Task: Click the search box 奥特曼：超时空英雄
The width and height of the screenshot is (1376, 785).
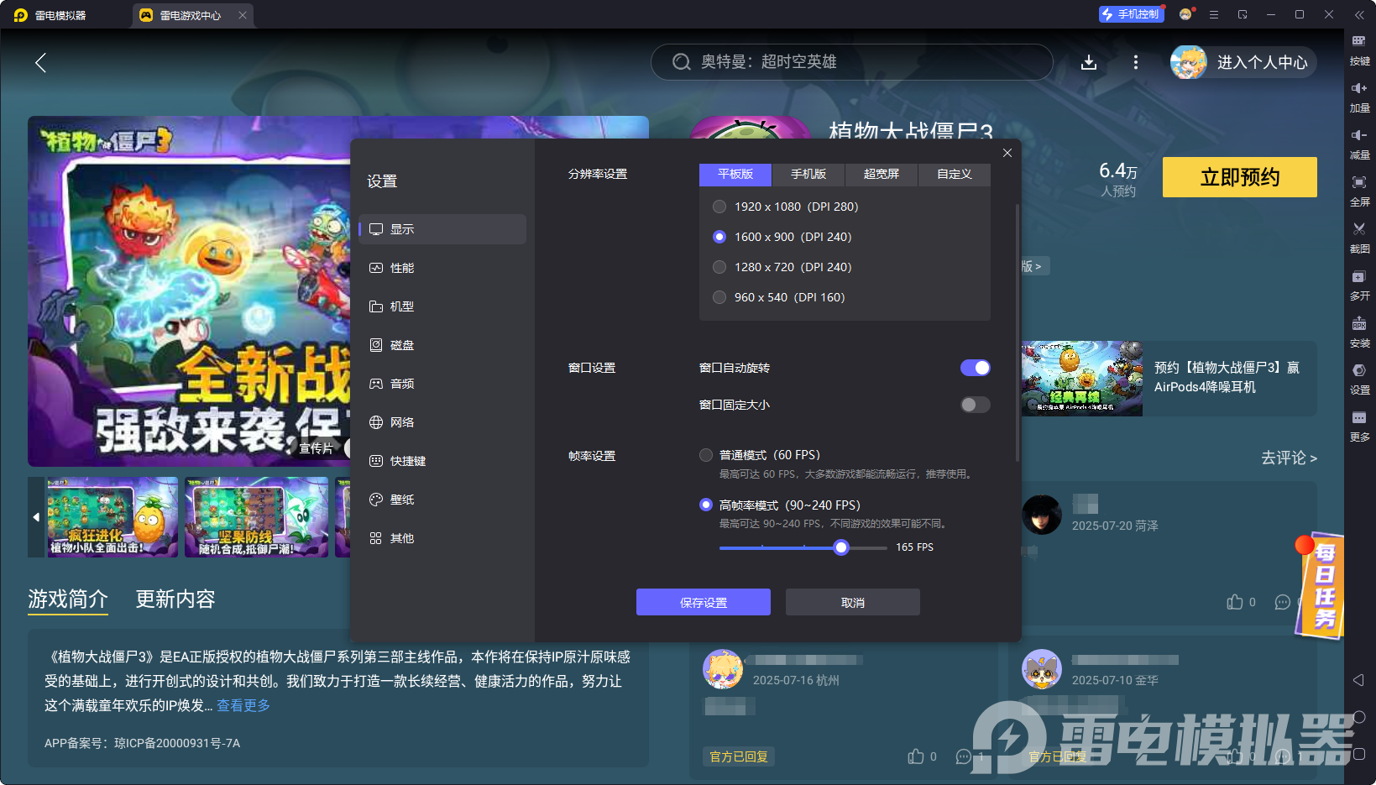Action: [x=852, y=62]
